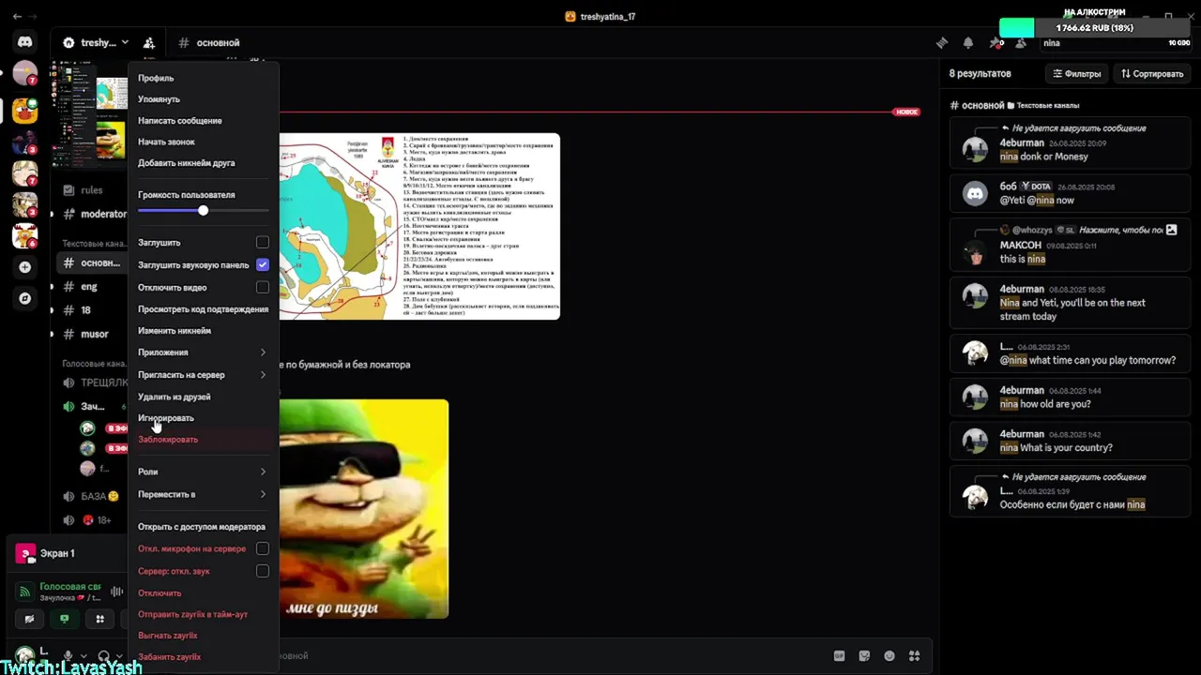Open the invite members icon beside server name
Viewport: 1201px width, 675px height.
coord(149,43)
